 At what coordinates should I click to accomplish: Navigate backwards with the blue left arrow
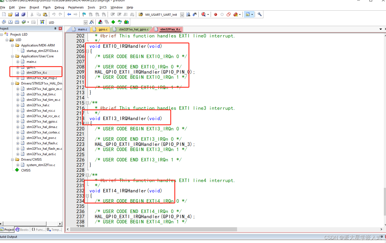click(x=69, y=14)
